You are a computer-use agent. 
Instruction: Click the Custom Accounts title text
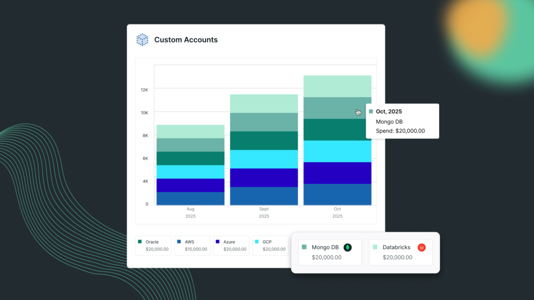pyautogui.click(x=186, y=40)
